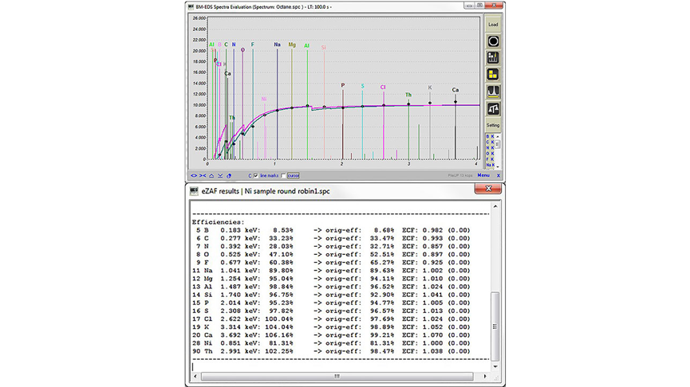690x387 pixels.
Task: Select 'O K' in the element list
Action: (x=490, y=154)
